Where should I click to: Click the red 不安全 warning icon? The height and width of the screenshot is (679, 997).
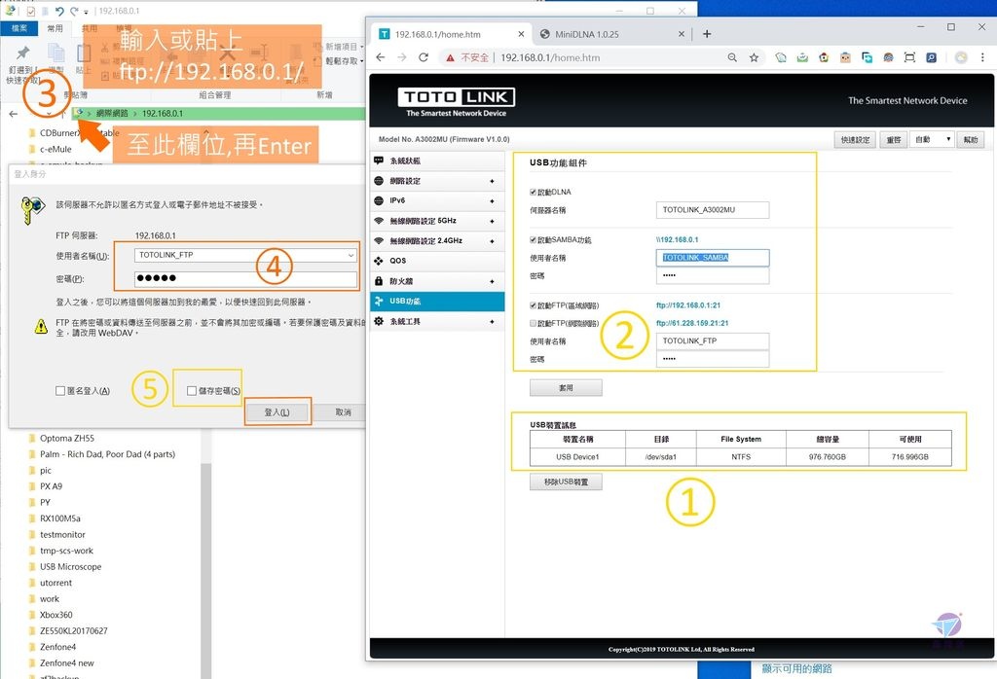(450, 57)
